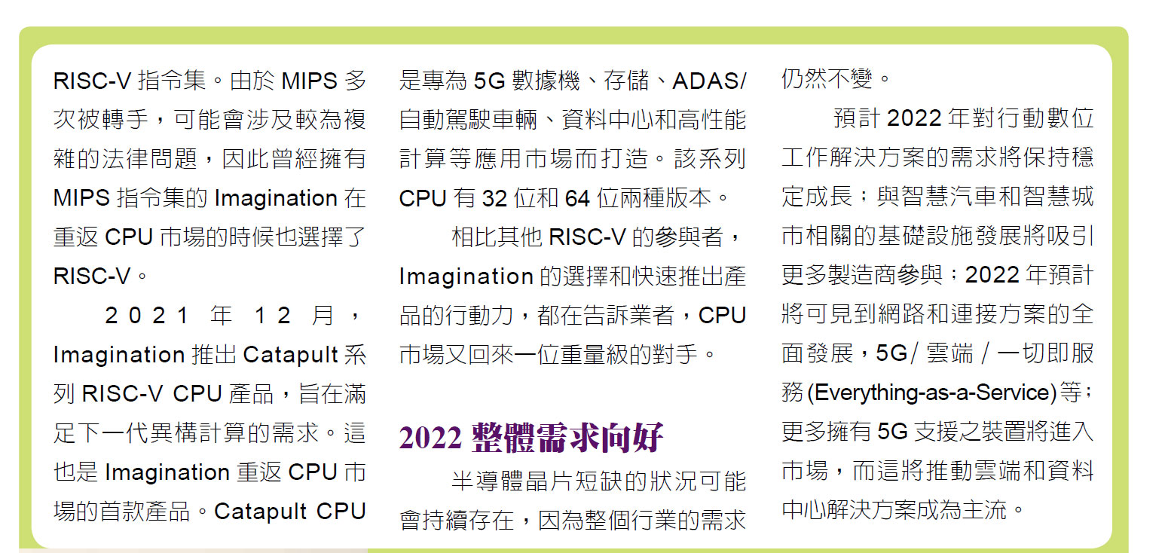Click "Imagination 的選擇和快速推出產" line

click(x=572, y=276)
